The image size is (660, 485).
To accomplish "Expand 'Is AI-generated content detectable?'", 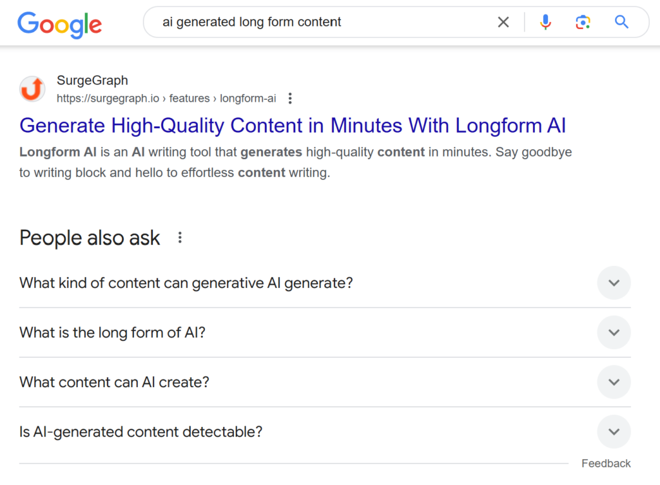I will click(613, 432).
